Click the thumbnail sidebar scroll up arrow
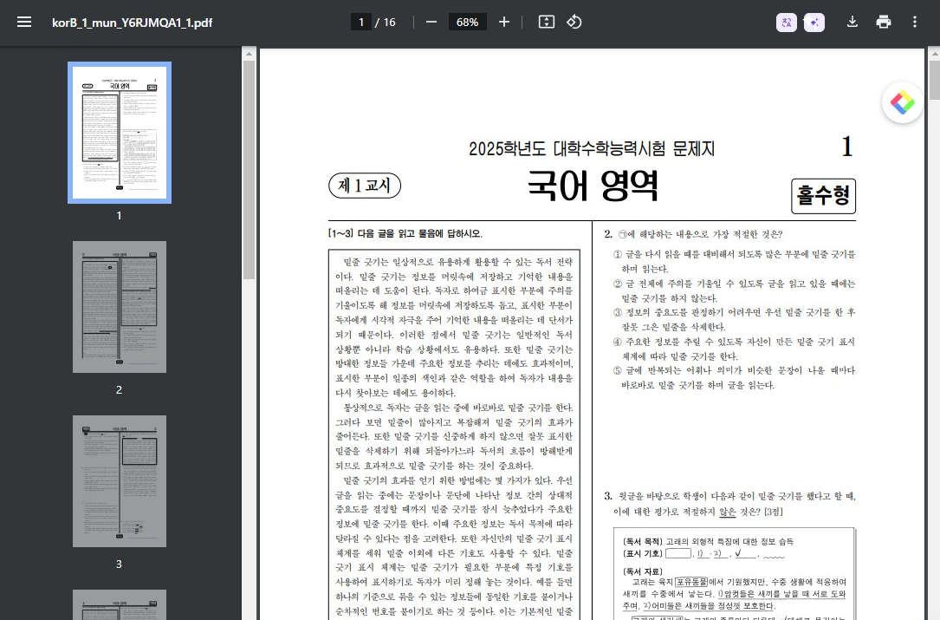This screenshot has width=940, height=620. 249,54
